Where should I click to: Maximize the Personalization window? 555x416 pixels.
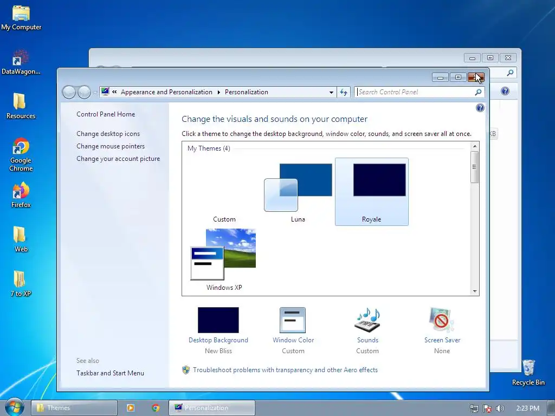coord(458,77)
